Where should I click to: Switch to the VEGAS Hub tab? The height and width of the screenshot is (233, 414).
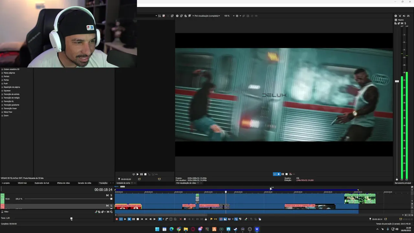(x=22, y=183)
